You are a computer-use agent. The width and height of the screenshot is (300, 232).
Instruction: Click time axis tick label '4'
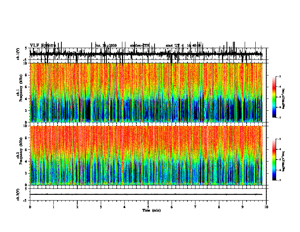(x=125, y=207)
